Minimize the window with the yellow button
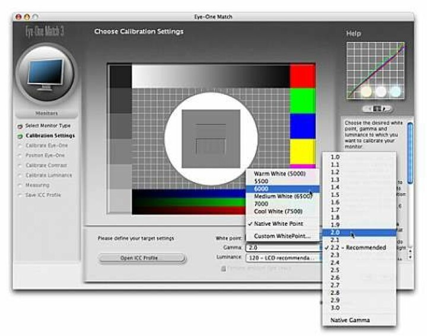 [x=27, y=17]
